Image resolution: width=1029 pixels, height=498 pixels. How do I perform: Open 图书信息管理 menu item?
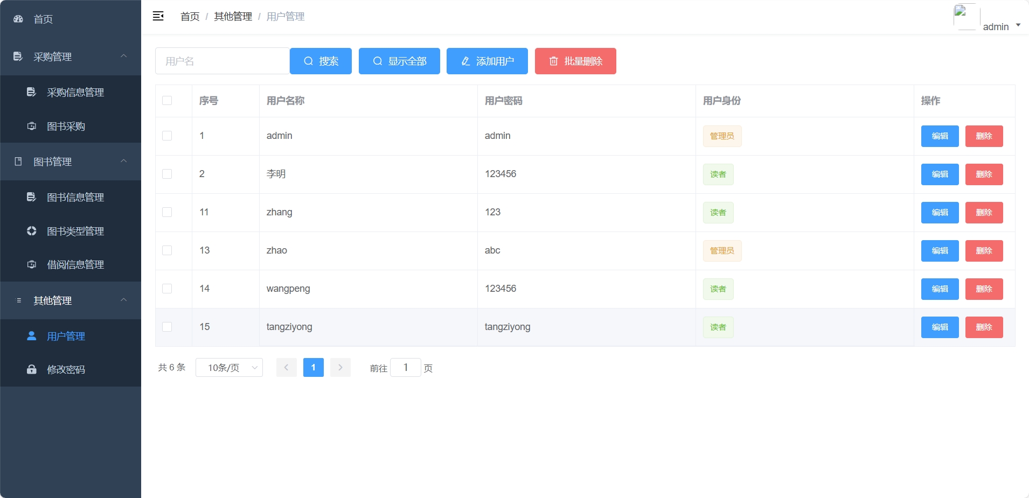coord(71,197)
